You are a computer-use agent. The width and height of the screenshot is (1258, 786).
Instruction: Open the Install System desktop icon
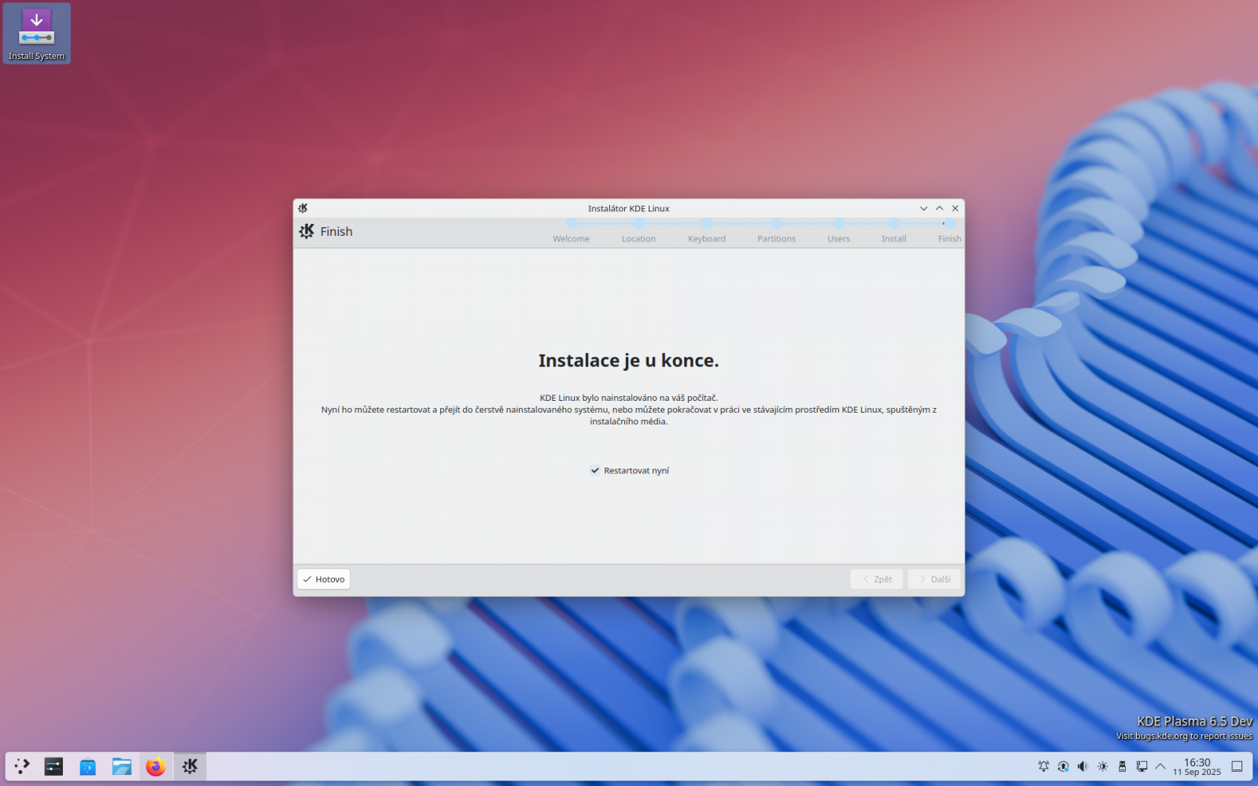[37, 34]
